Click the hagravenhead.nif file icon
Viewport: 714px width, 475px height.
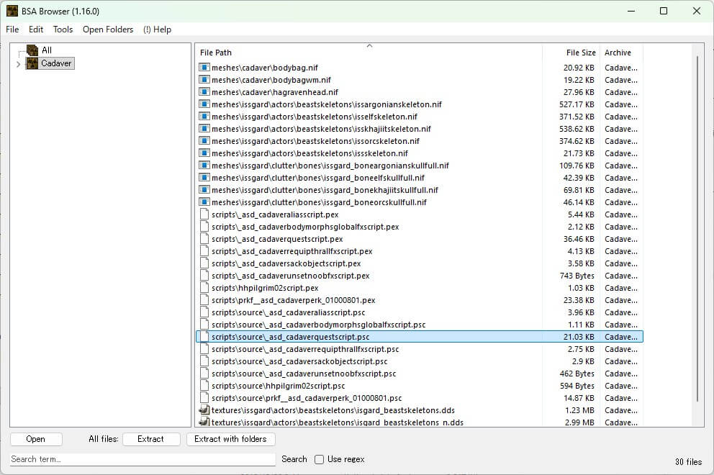pyautogui.click(x=204, y=92)
